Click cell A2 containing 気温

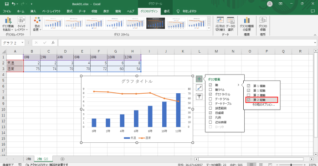[15, 63]
